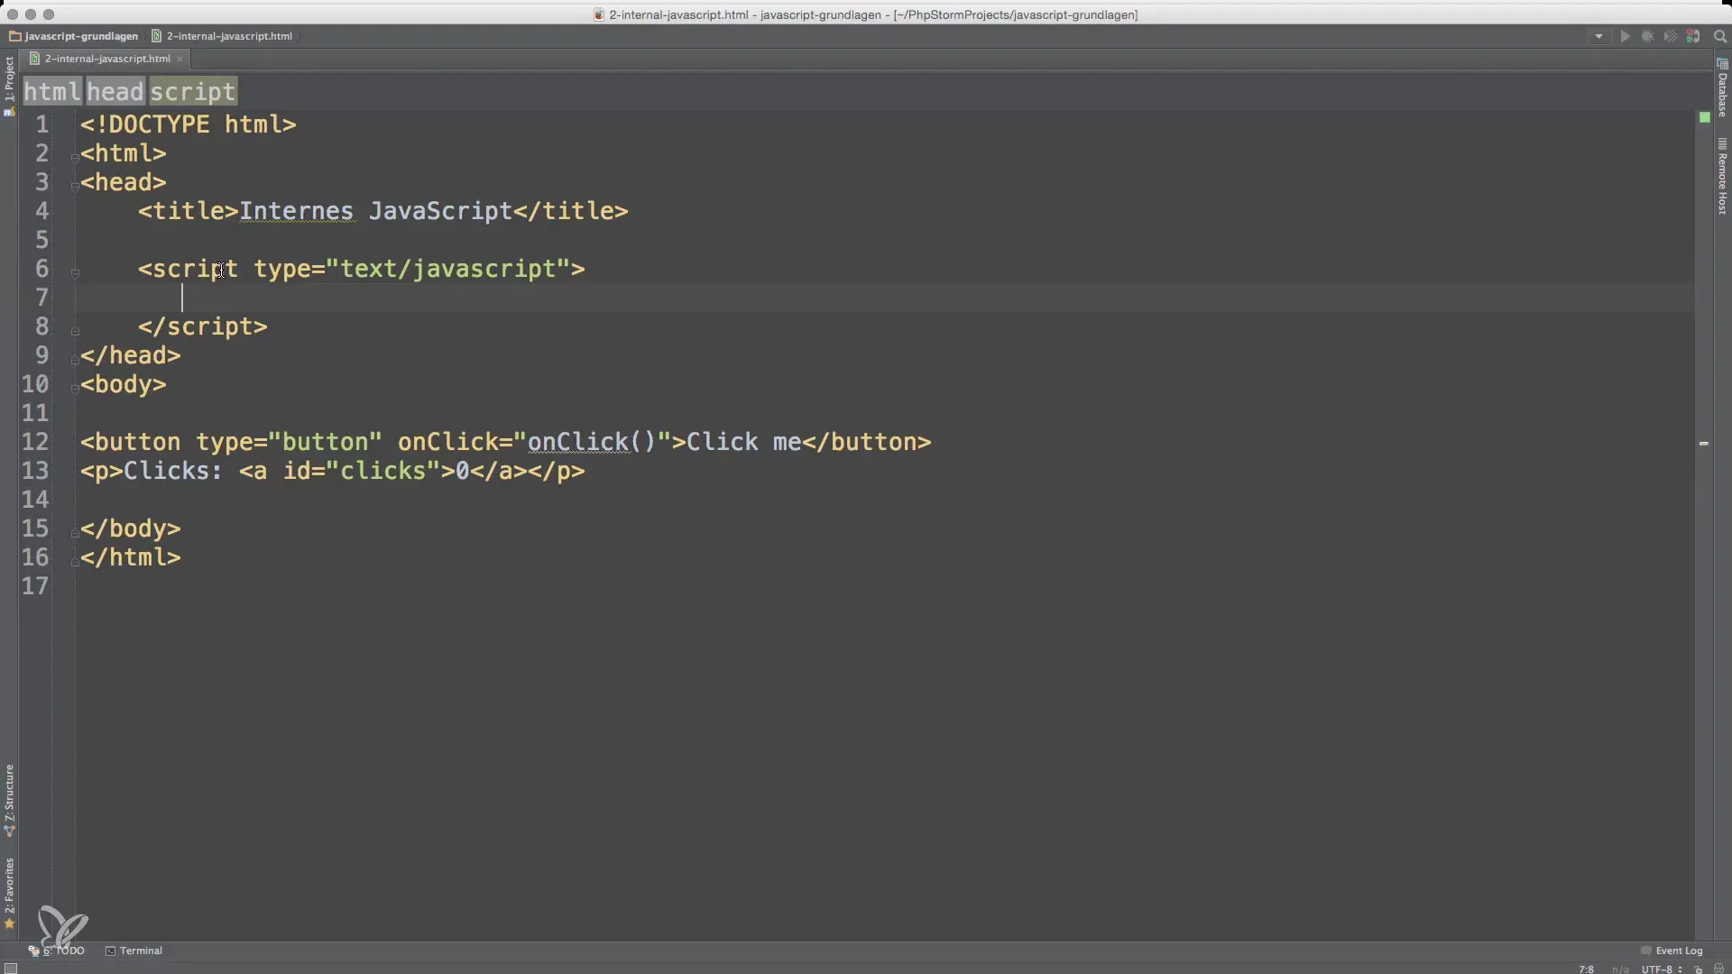Open the run configuration dropdown

tap(1598, 37)
